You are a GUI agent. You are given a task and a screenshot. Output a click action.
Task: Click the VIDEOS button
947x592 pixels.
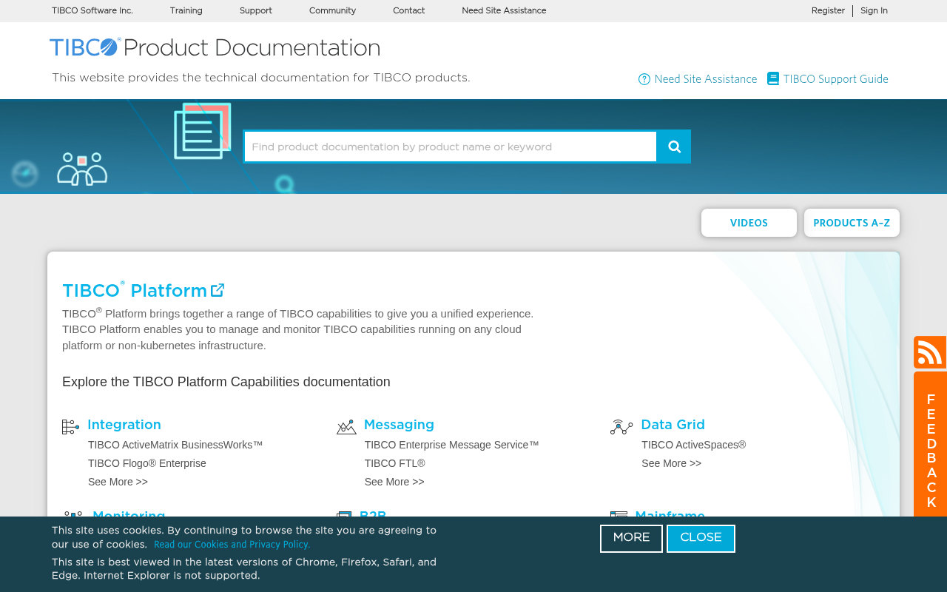click(749, 223)
